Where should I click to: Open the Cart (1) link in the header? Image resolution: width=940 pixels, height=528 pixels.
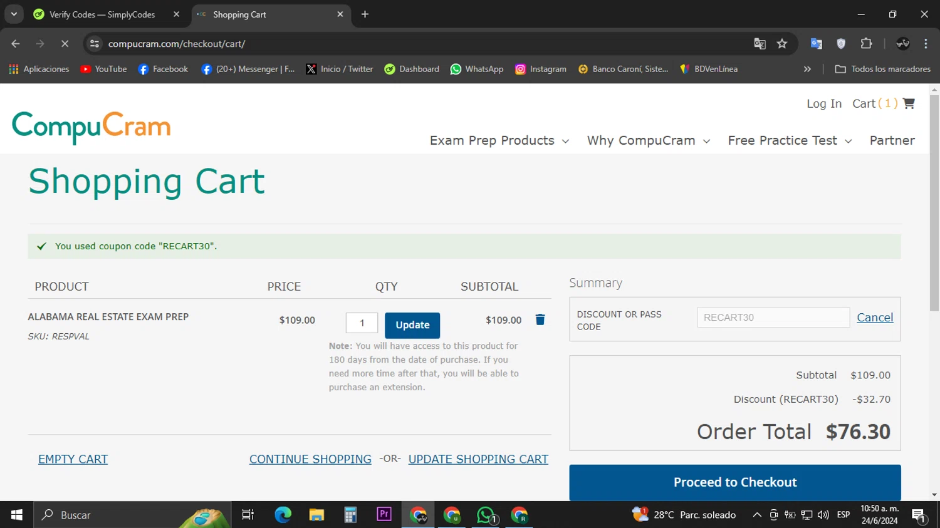(x=884, y=103)
